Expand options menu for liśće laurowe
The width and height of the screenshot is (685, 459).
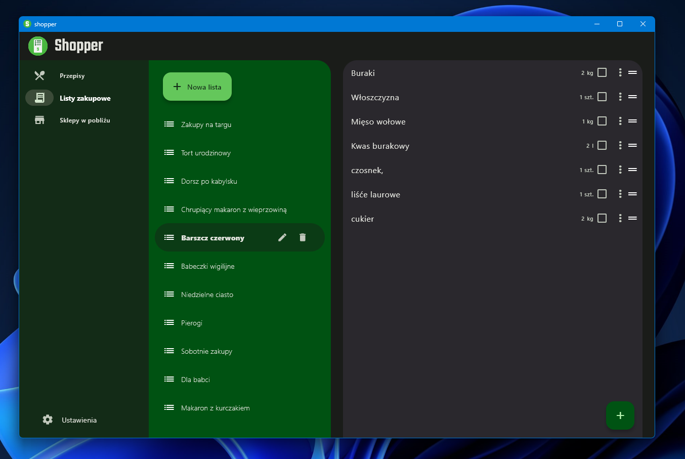coord(620,194)
